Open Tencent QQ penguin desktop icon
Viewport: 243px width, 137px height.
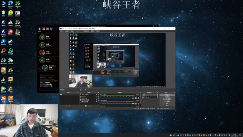[3, 80]
